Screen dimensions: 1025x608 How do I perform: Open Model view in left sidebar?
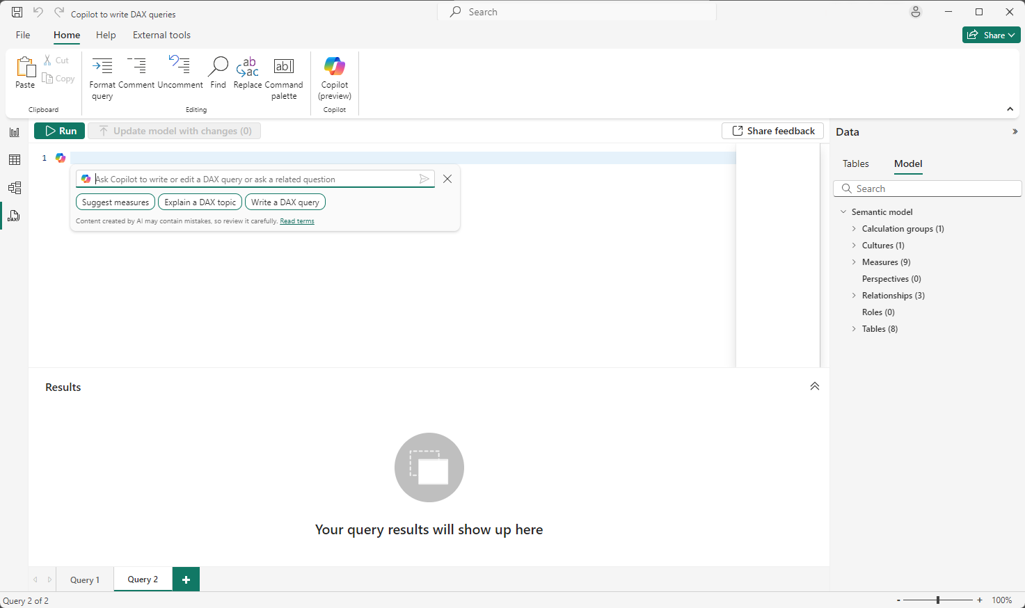point(15,188)
